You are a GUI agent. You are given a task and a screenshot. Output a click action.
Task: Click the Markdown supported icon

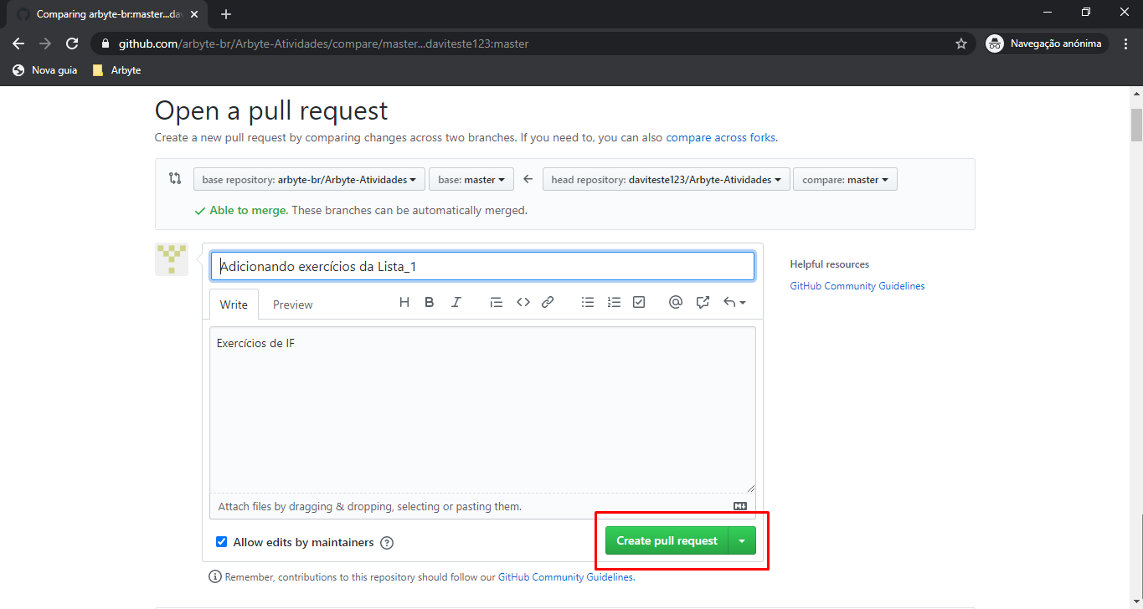(740, 506)
